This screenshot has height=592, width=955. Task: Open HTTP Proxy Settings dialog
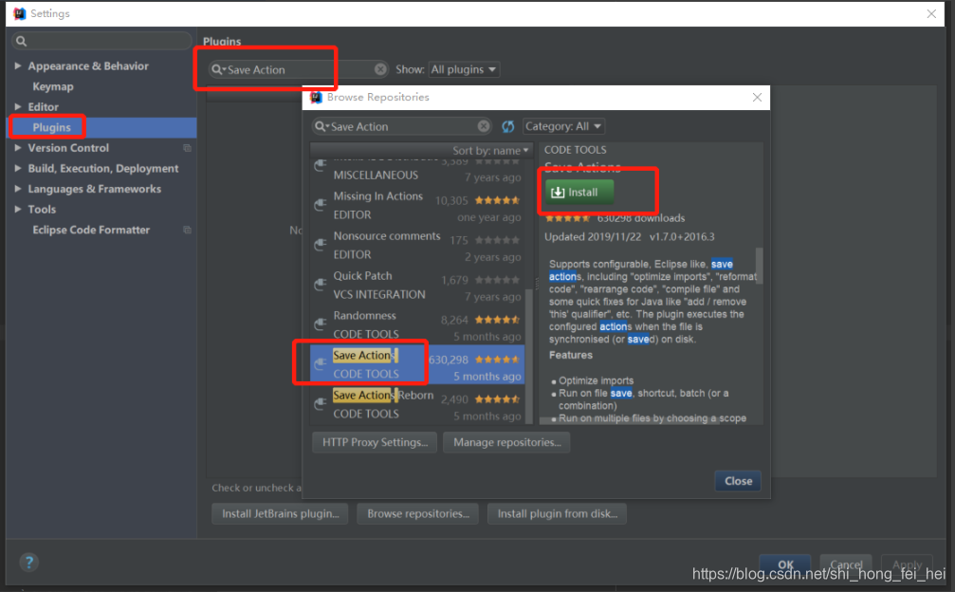point(376,442)
